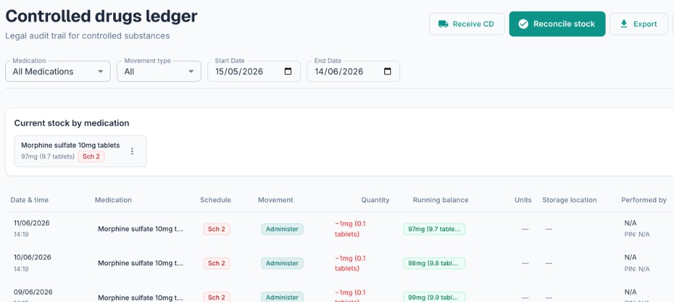674x302 pixels.
Task: Click the 97mg running balance badge in the table
Action: point(434,229)
